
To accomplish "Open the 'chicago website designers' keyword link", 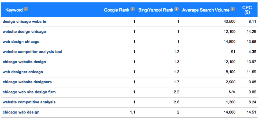I will [27, 82].
